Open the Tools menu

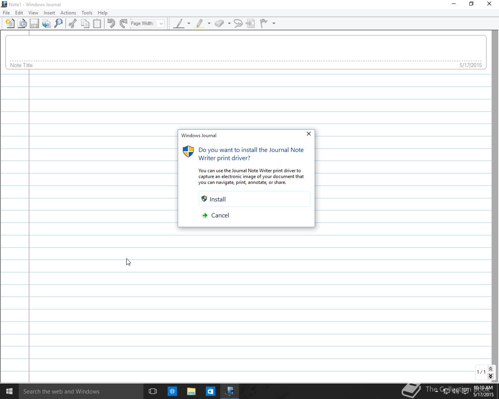click(87, 13)
